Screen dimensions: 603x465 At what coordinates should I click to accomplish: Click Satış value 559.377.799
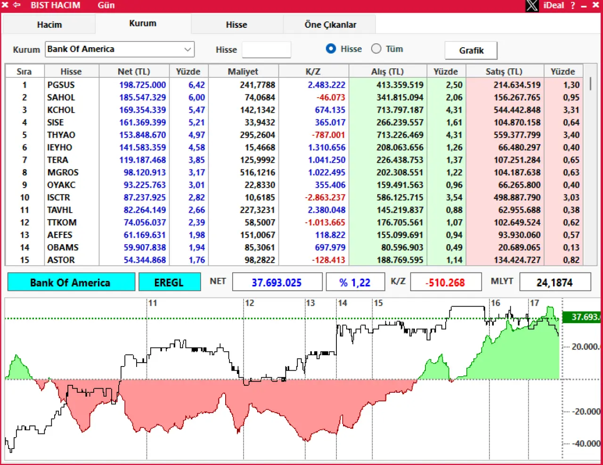[x=517, y=135]
